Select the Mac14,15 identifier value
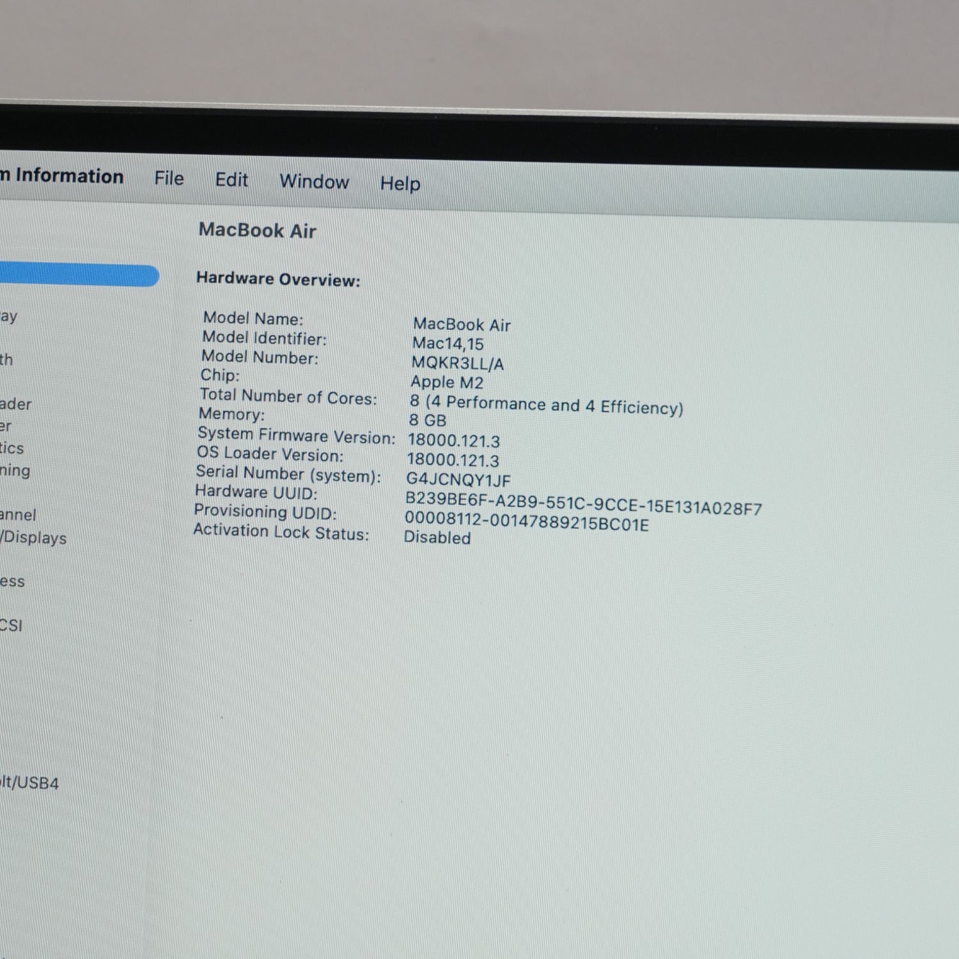Viewport: 959px width, 959px height. [448, 344]
